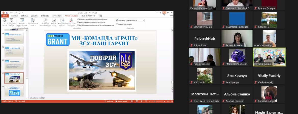Click РУССКИЙ language in status bar
298x114 pixels.
pyautogui.click(x=22, y=101)
